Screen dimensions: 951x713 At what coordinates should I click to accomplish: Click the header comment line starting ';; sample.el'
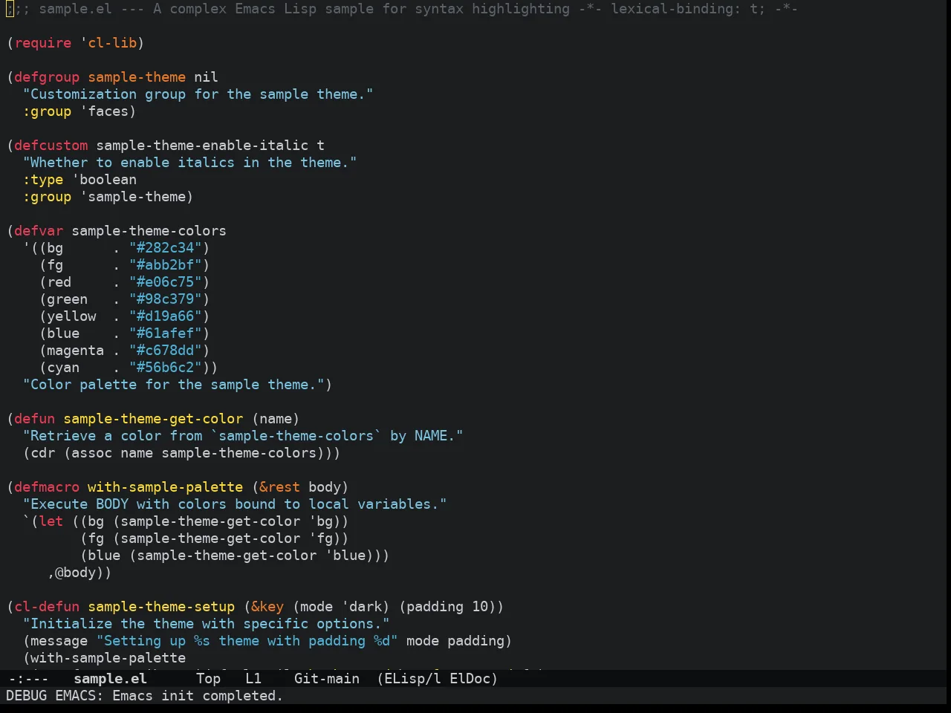pyautogui.click(x=402, y=9)
